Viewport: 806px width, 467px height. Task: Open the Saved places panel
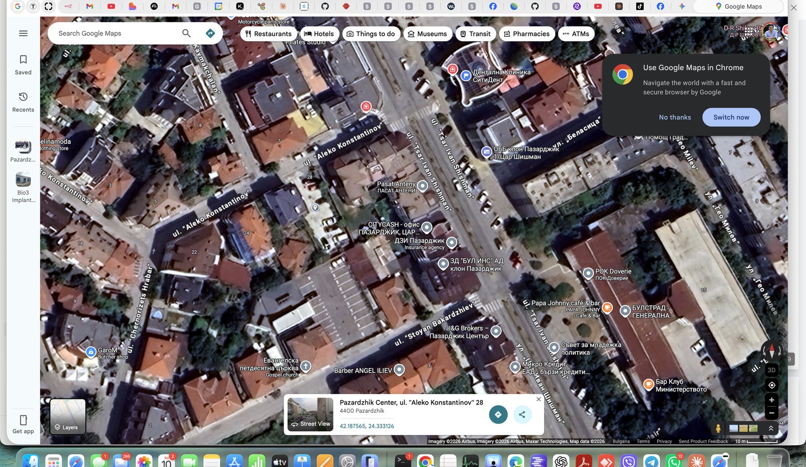23,64
